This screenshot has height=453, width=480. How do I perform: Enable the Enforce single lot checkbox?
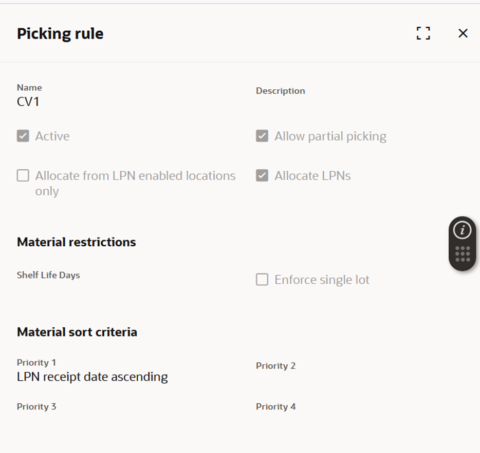coord(262,280)
